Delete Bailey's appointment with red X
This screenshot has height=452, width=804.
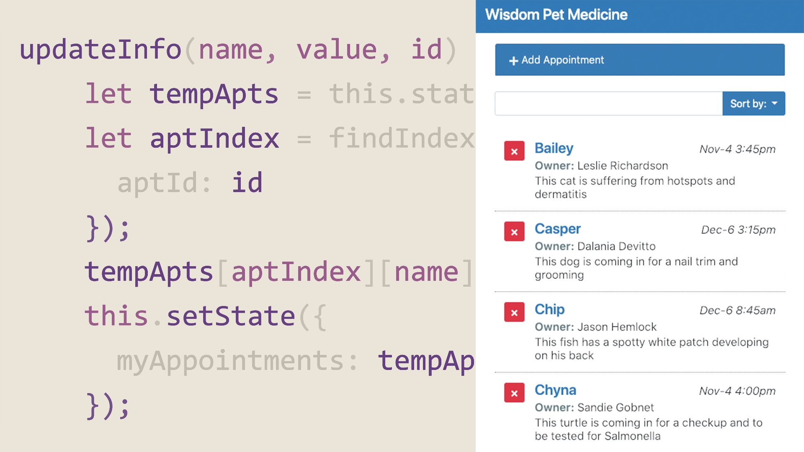(x=514, y=151)
